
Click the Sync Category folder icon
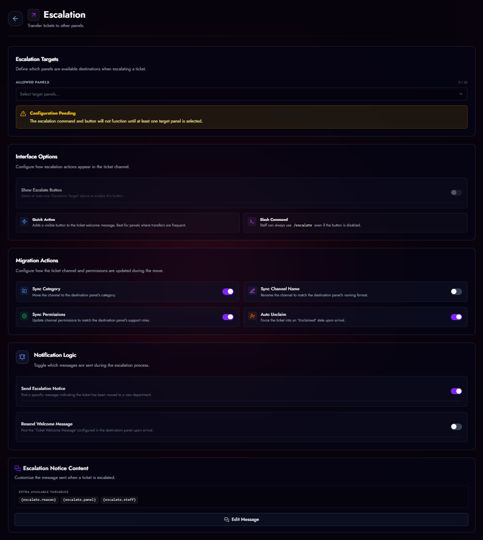click(x=24, y=291)
